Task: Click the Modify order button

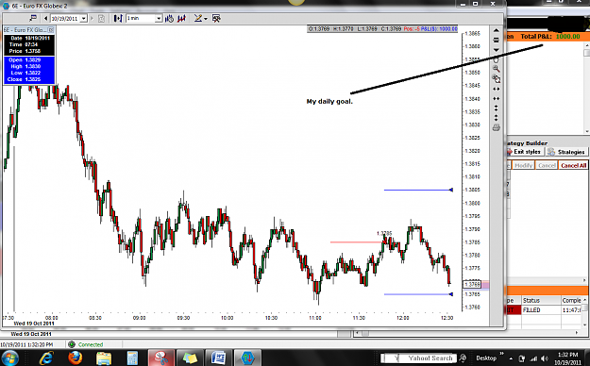Action: point(523,165)
